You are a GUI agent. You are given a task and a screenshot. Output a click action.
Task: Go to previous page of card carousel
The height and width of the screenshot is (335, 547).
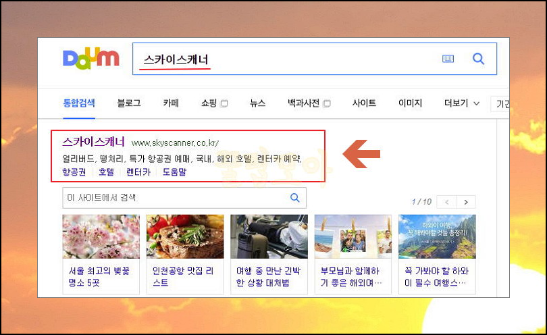tap(447, 202)
